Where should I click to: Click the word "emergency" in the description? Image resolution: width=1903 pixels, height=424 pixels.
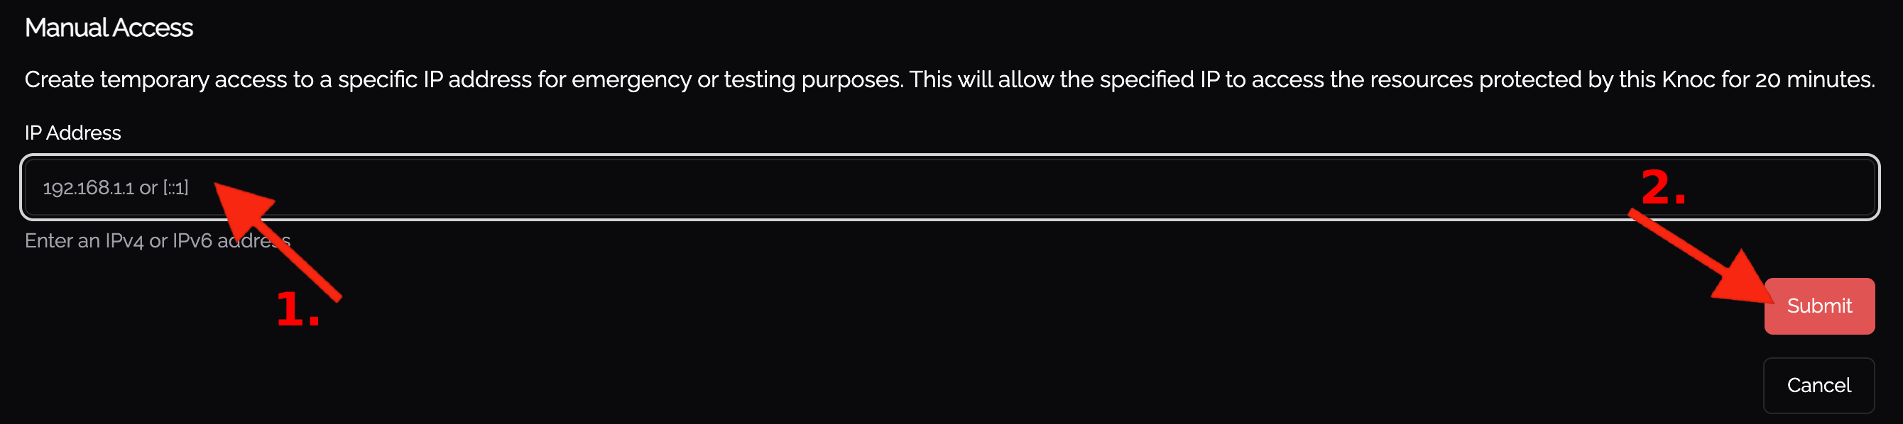coord(631,79)
